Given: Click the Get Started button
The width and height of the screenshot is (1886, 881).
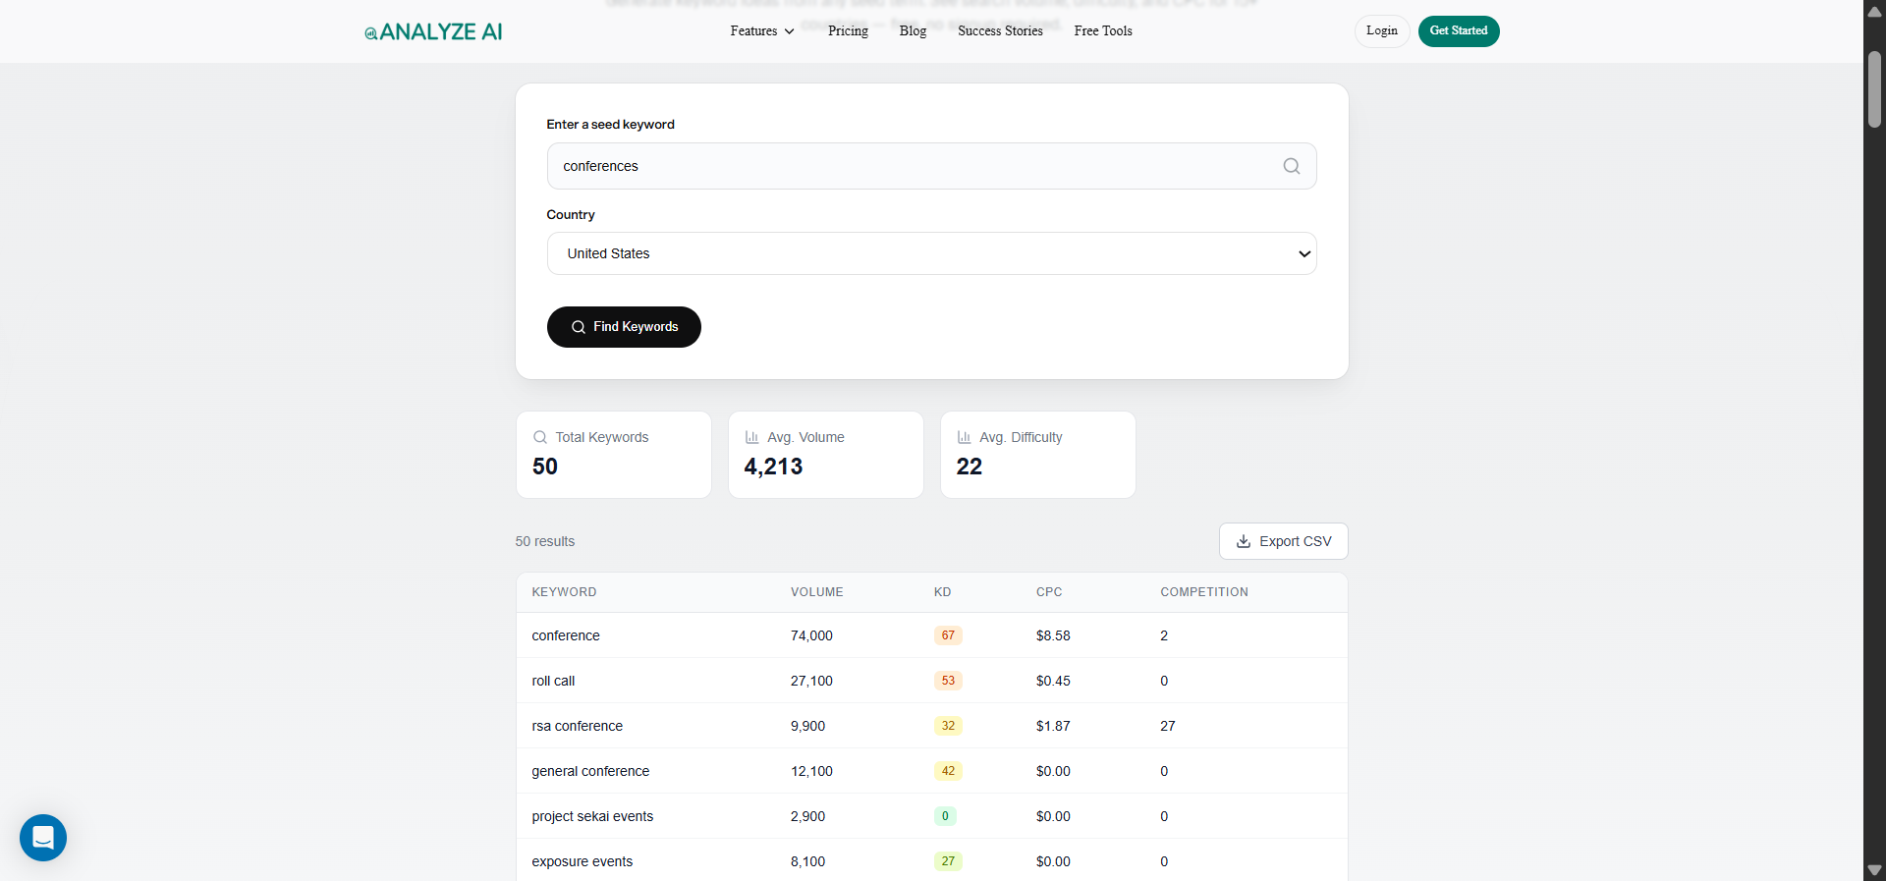Looking at the screenshot, I should pyautogui.click(x=1459, y=31).
